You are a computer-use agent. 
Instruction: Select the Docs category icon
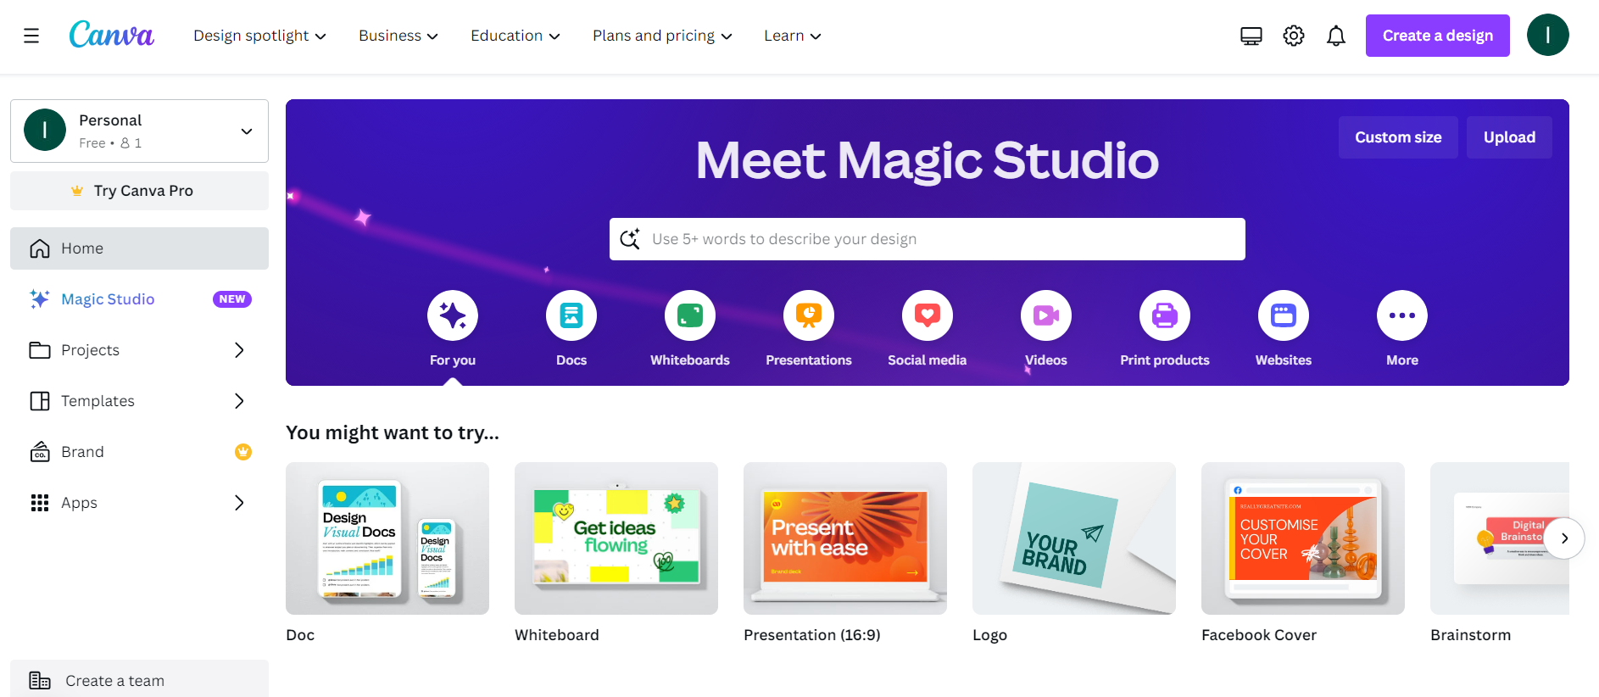(571, 315)
